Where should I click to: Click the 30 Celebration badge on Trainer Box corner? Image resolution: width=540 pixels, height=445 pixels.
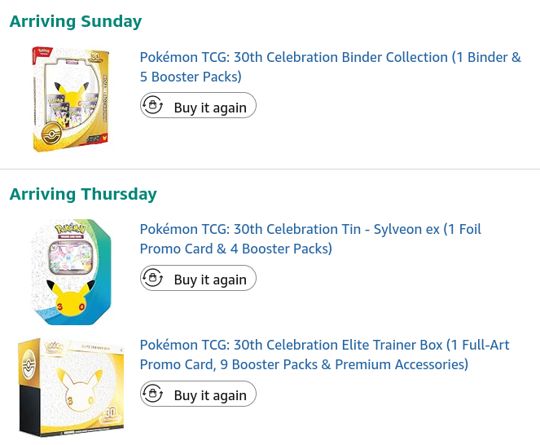(x=110, y=416)
